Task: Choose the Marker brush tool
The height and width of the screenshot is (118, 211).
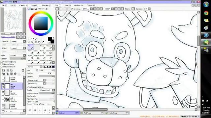Action: tap(49, 47)
